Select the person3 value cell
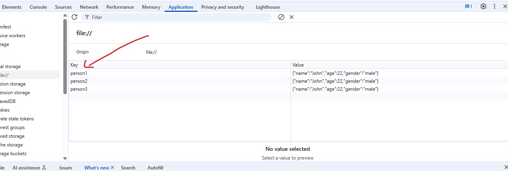Screen dimensions: 508x171 coord(335,89)
